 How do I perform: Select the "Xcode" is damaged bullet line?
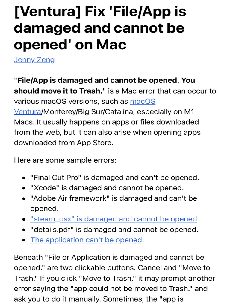(x=107, y=188)
